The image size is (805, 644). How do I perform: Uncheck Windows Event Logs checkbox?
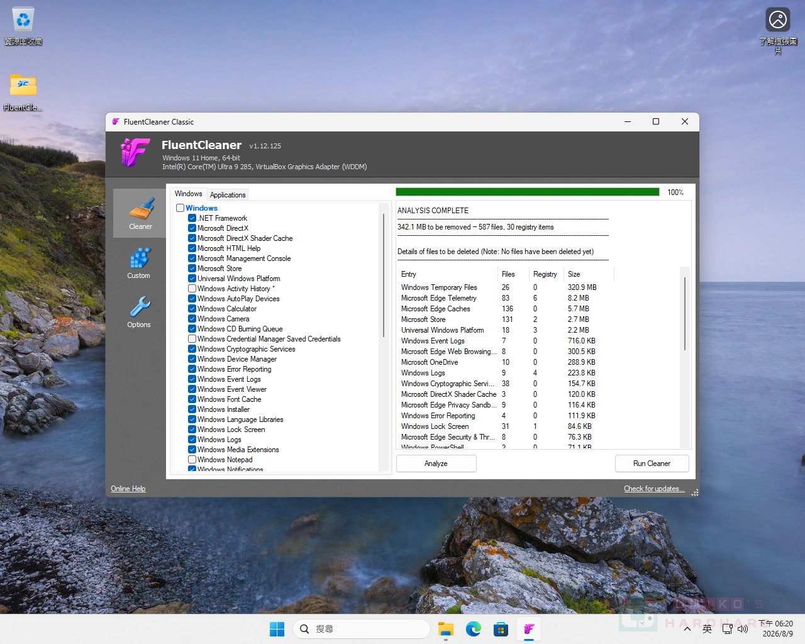tap(192, 379)
